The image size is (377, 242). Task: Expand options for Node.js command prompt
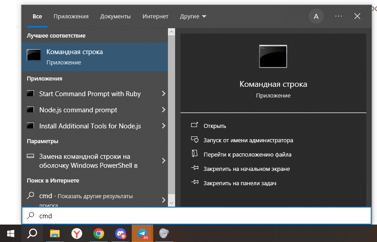click(164, 110)
